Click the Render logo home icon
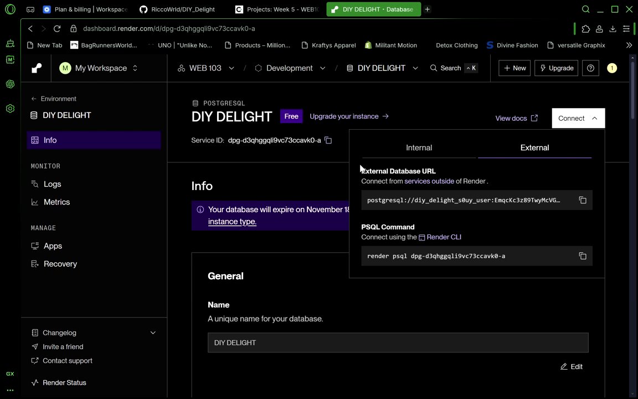 pyautogui.click(x=37, y=68)
